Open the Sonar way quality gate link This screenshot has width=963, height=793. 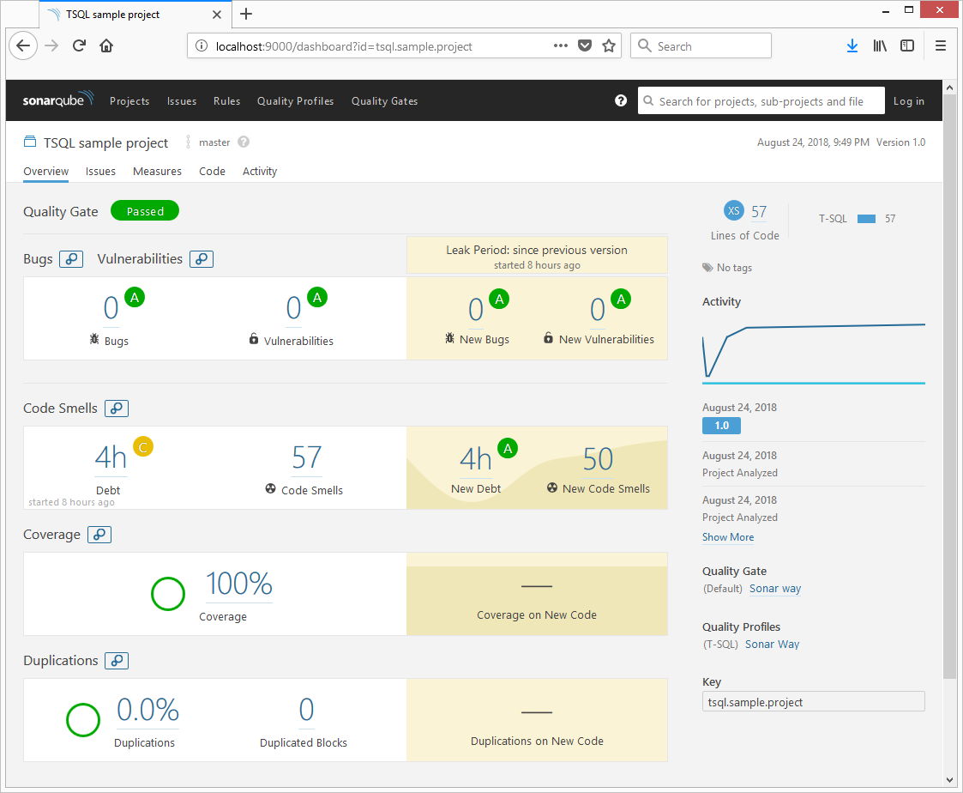click(x=775, y=589)
